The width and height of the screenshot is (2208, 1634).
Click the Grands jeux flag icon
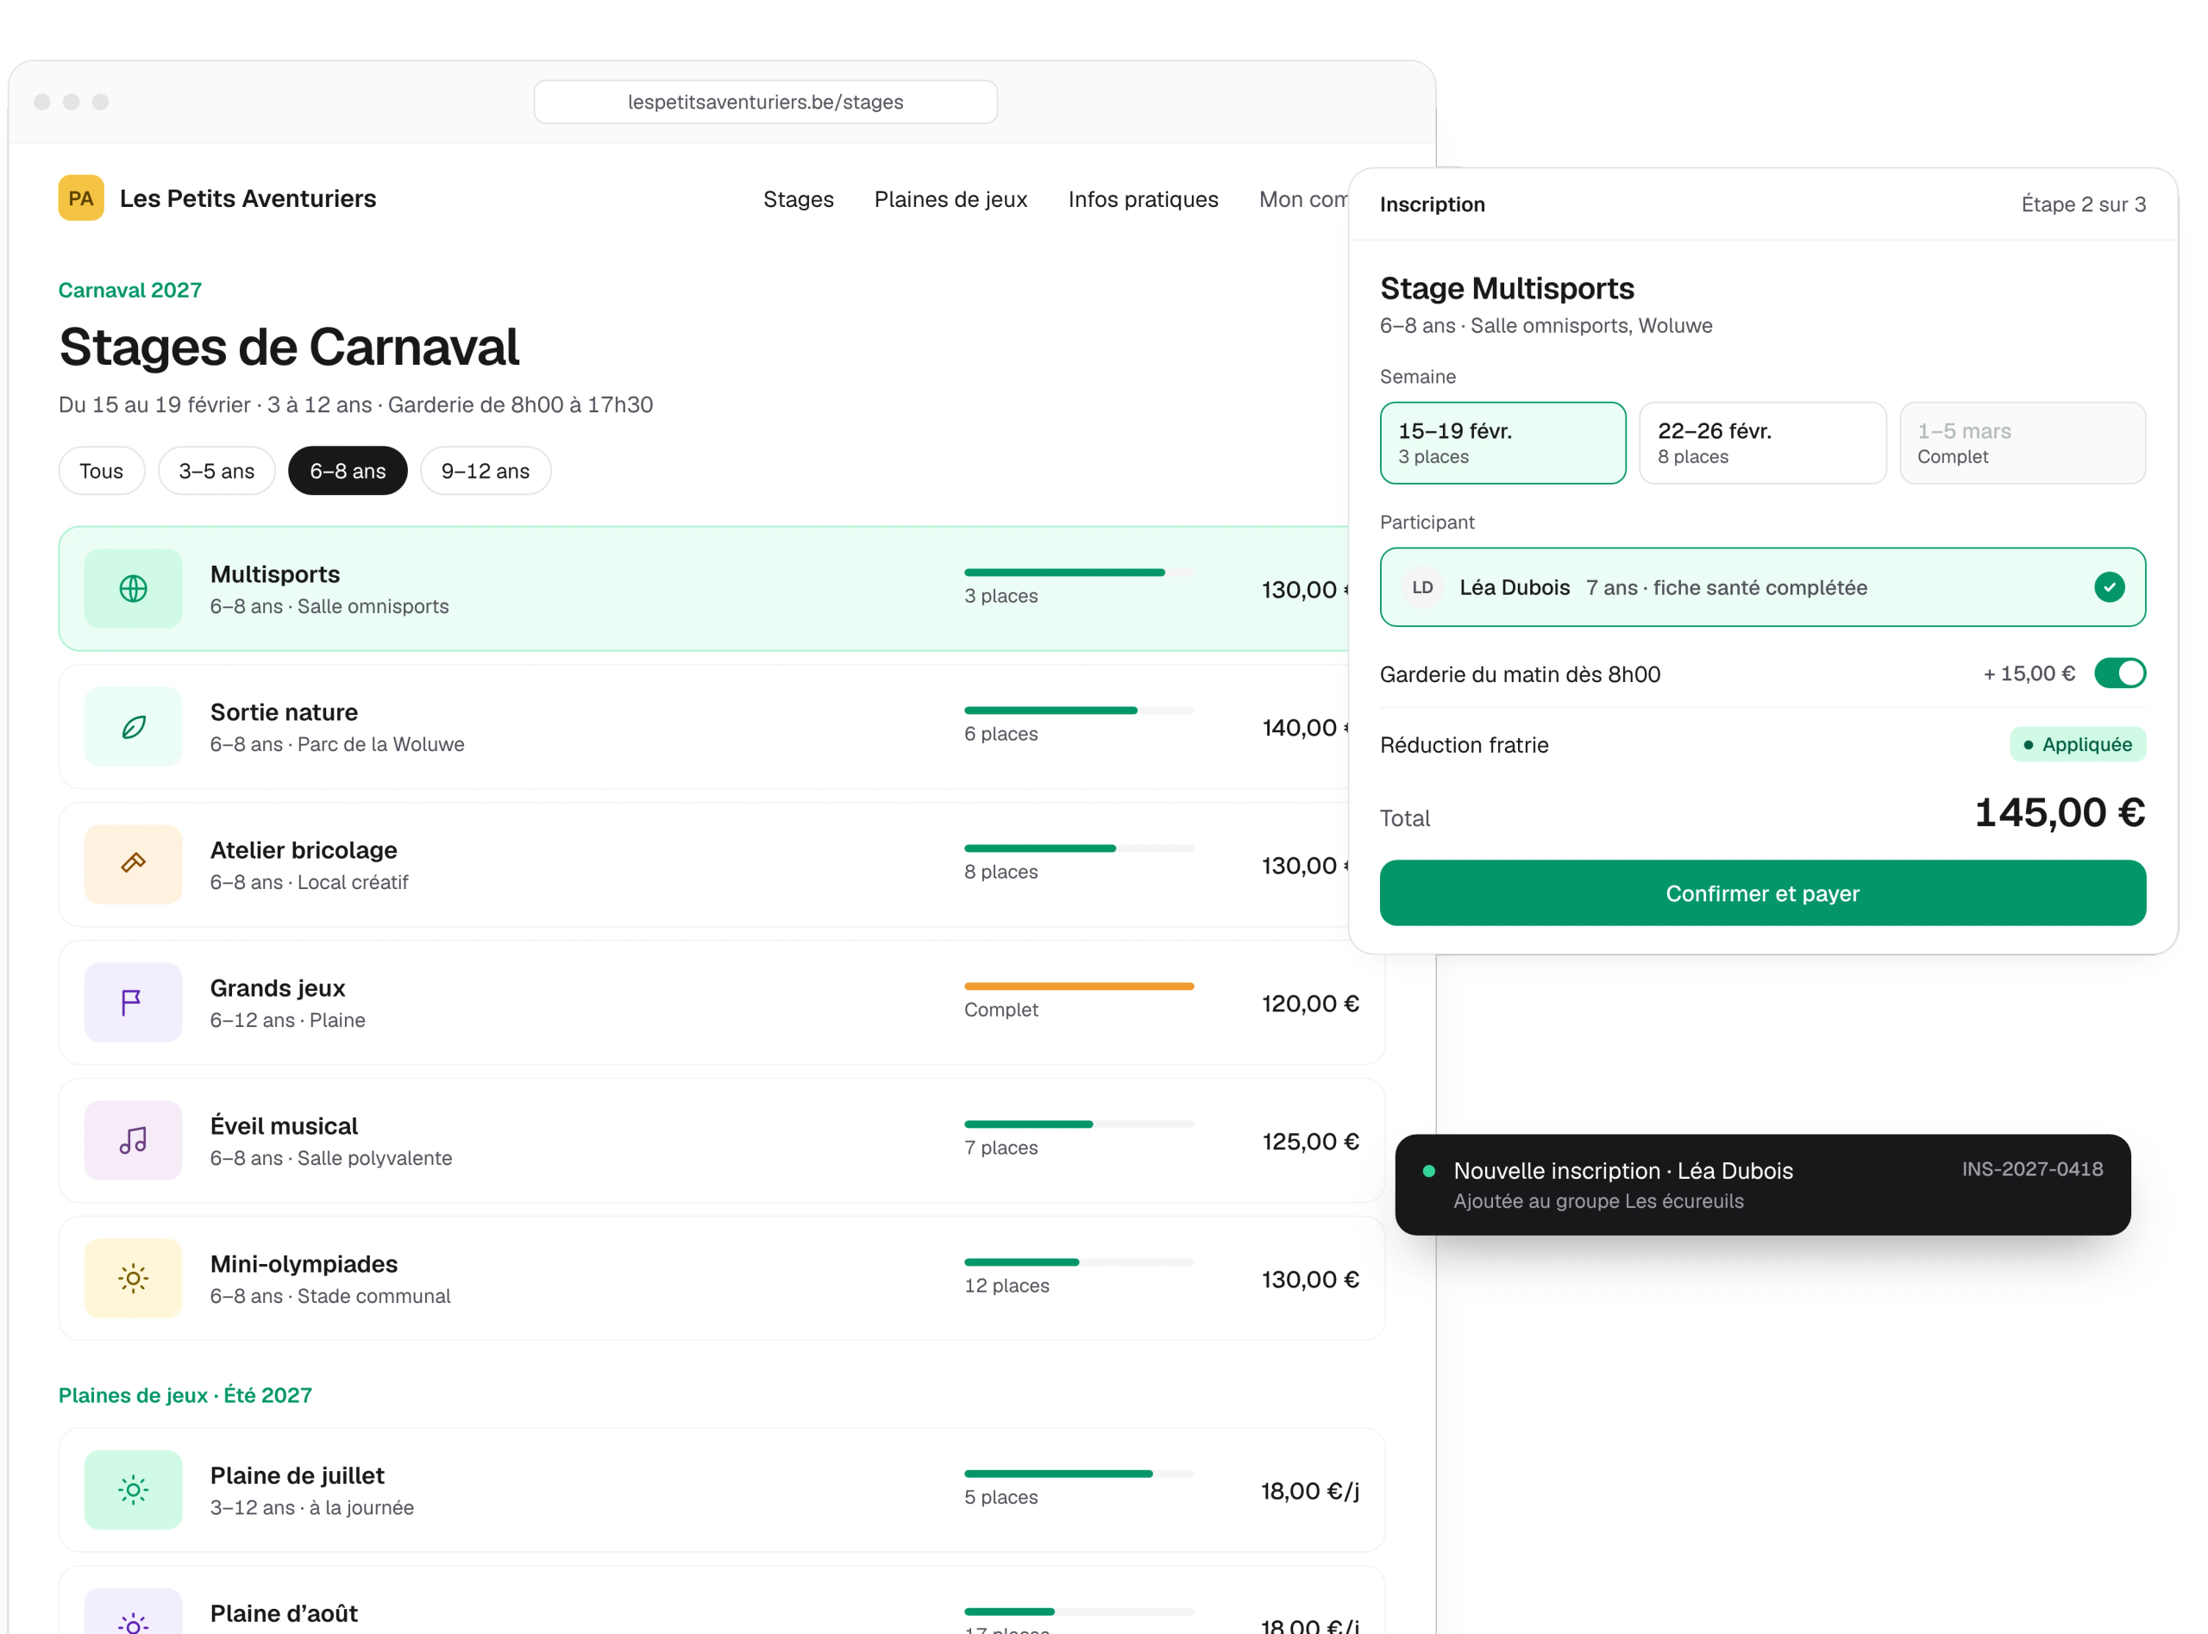pyautogui.click(x=133, y=1003)
